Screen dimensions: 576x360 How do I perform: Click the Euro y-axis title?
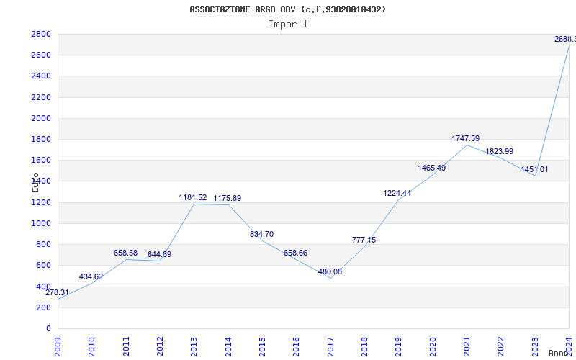(x=35, y=183)
